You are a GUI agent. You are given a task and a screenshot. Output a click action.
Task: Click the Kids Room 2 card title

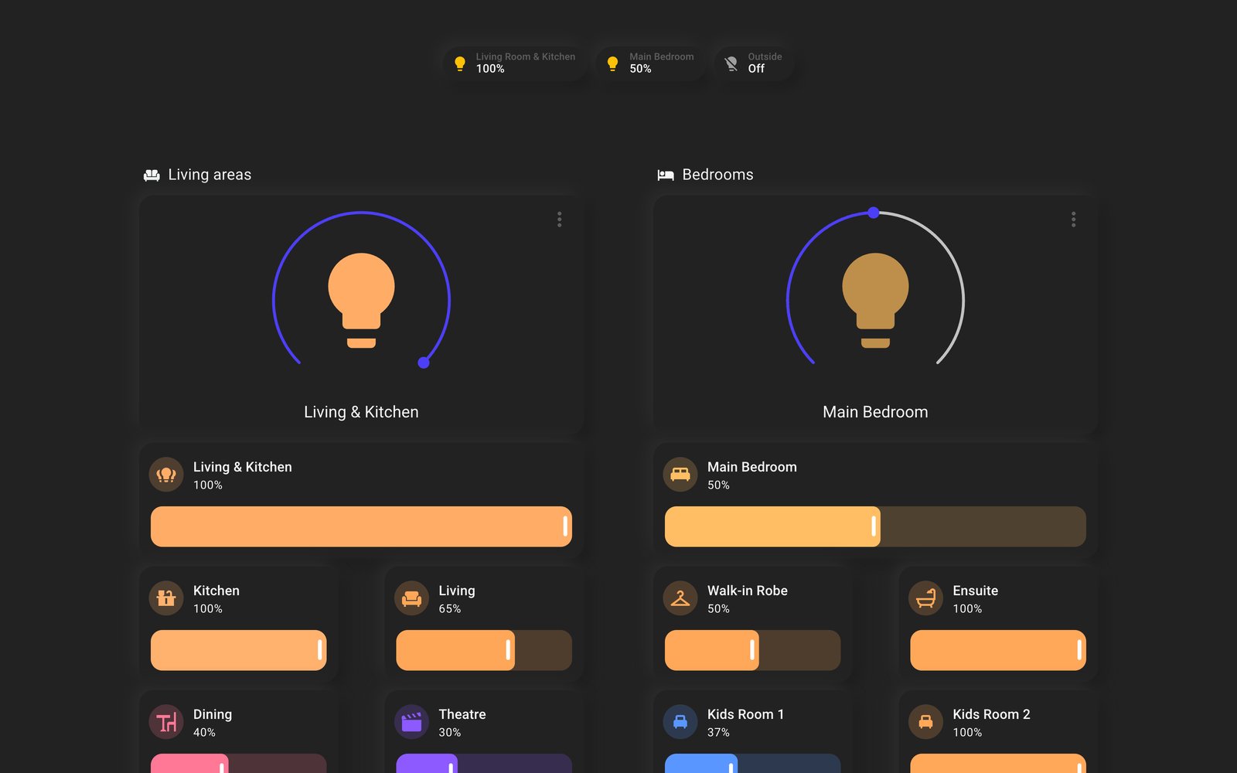991,714
